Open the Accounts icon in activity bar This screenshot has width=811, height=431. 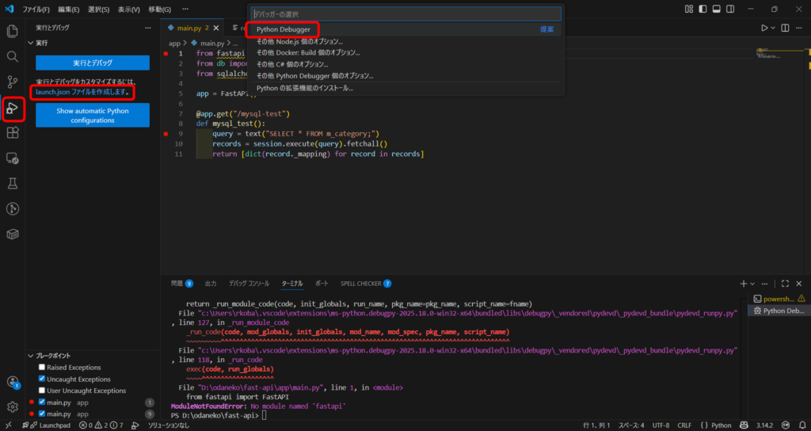[12, 383]
